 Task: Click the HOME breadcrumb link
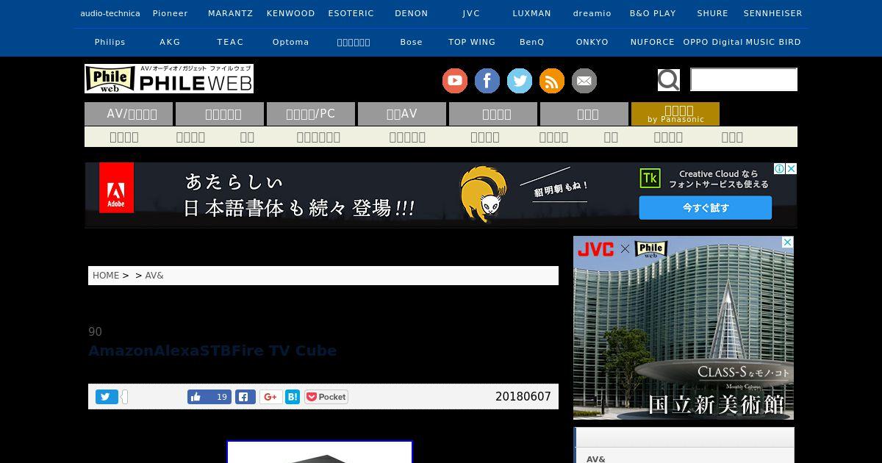(106, 276)
